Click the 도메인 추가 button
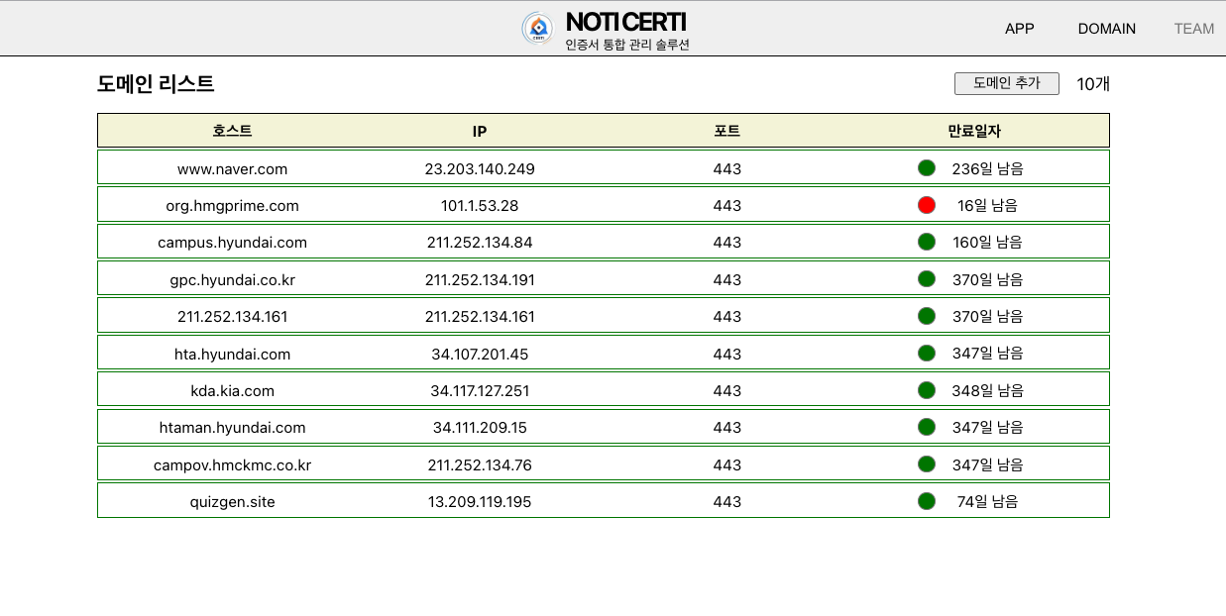Image resolution: width=1226 pixels, height=616 pixels. pos(1006,83)
